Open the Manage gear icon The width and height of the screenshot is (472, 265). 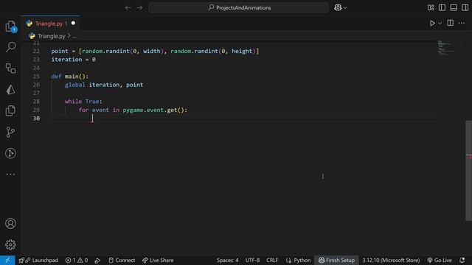[10, 244]
